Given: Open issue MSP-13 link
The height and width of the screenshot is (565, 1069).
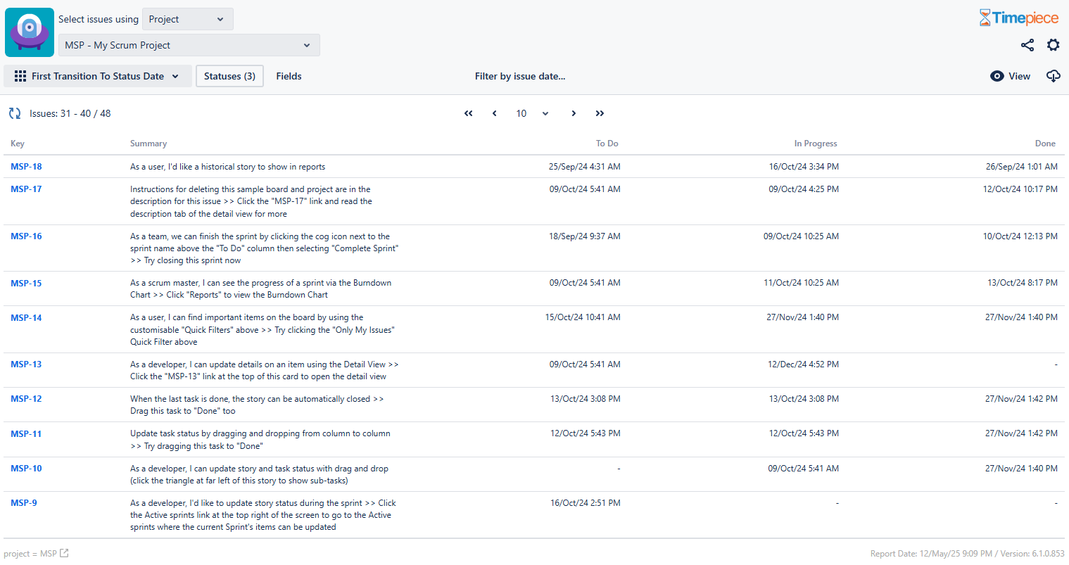Looking at the screenshot, I should (26, 364).
